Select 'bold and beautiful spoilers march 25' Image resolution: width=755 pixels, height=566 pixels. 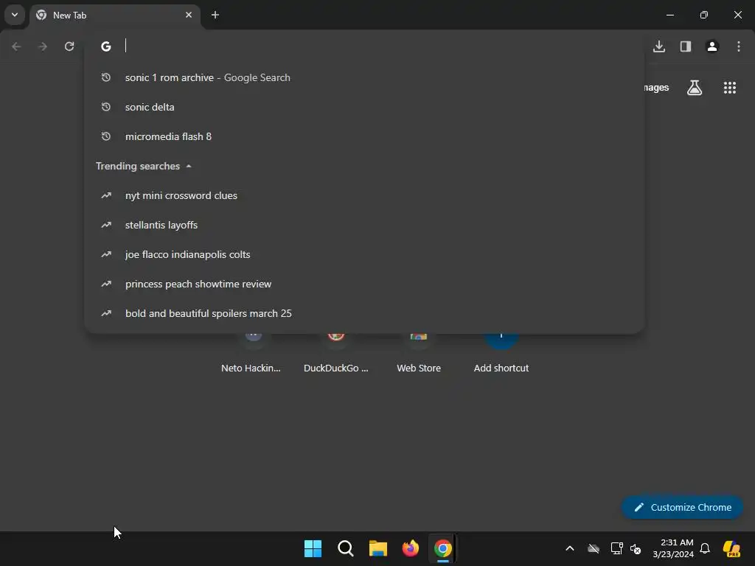(x=364, y=313)
